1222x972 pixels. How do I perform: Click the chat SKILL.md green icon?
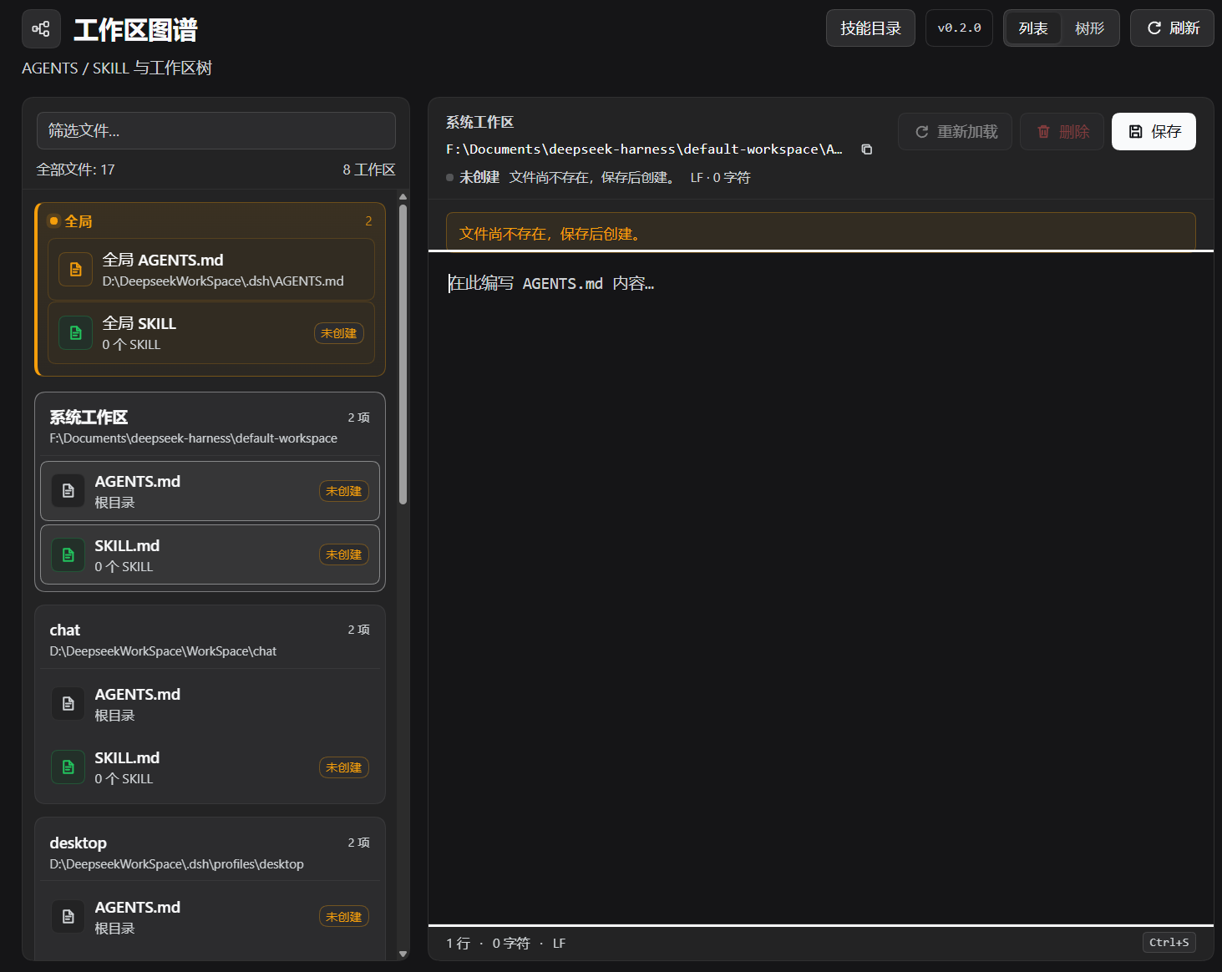(x=68, y=767)
